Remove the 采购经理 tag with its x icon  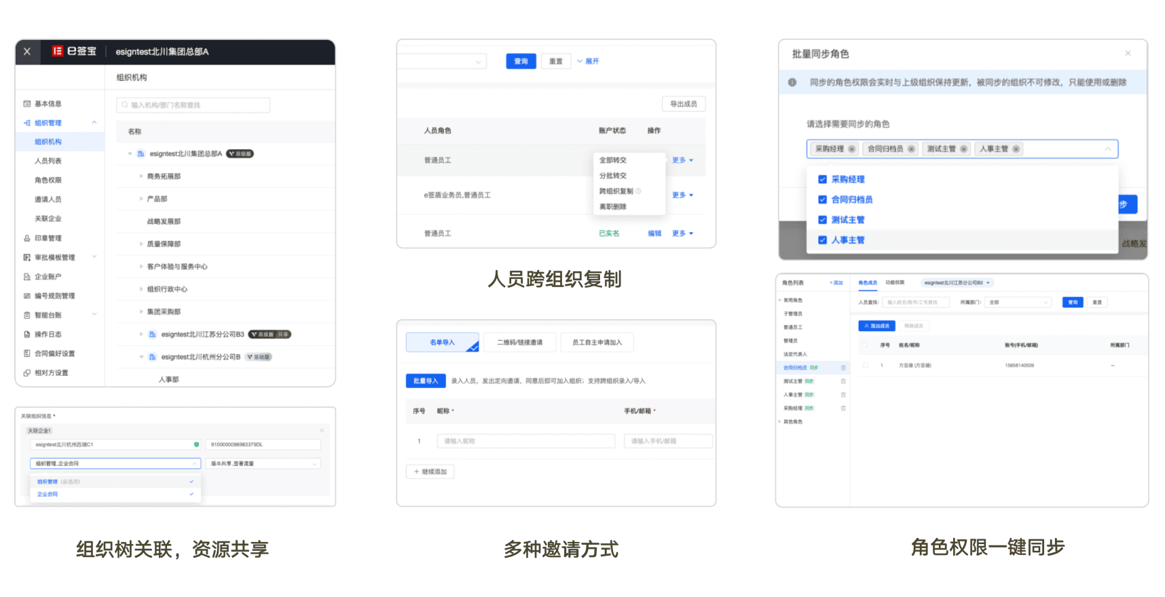[x=851, y=149]
